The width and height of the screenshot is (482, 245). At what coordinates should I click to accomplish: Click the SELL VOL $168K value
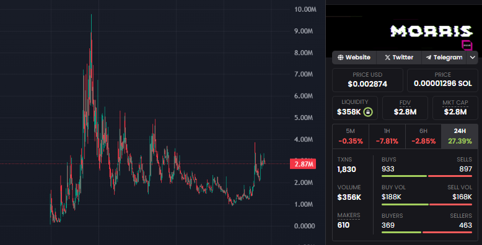tap(462, 197)
